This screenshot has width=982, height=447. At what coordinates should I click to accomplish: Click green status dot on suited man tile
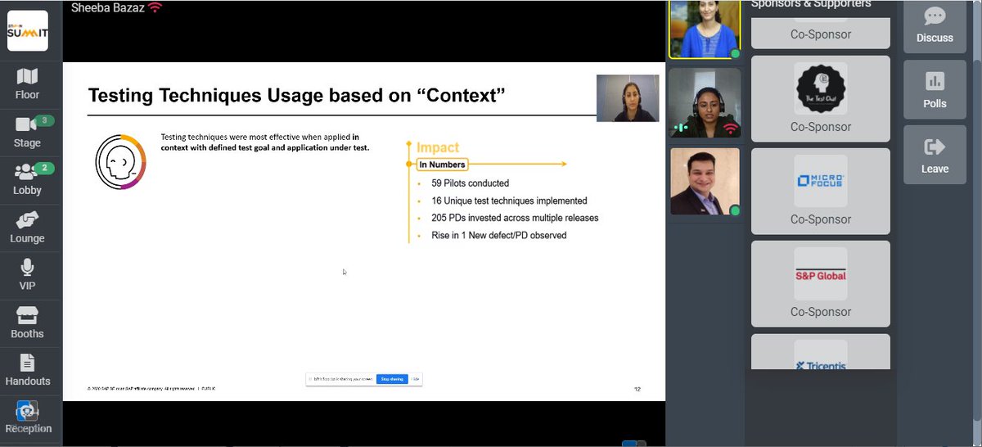735,211
